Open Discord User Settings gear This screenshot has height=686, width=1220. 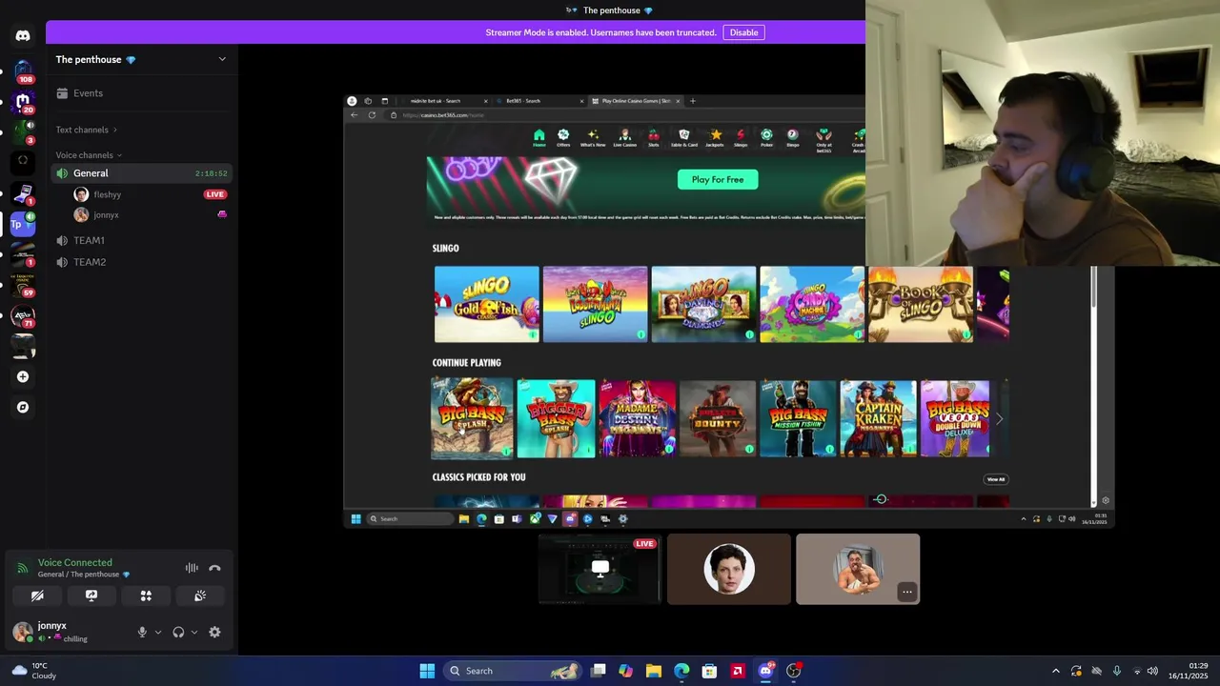pos(214,632)
